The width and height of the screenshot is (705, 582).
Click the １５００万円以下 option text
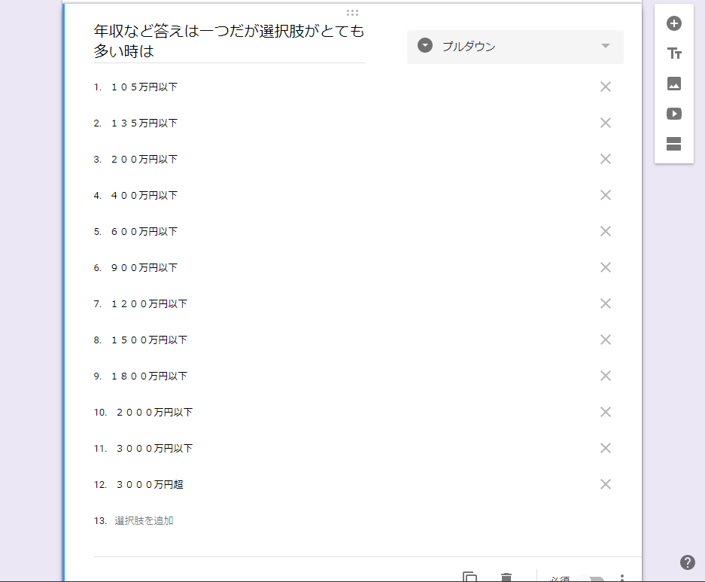(149, 340)
